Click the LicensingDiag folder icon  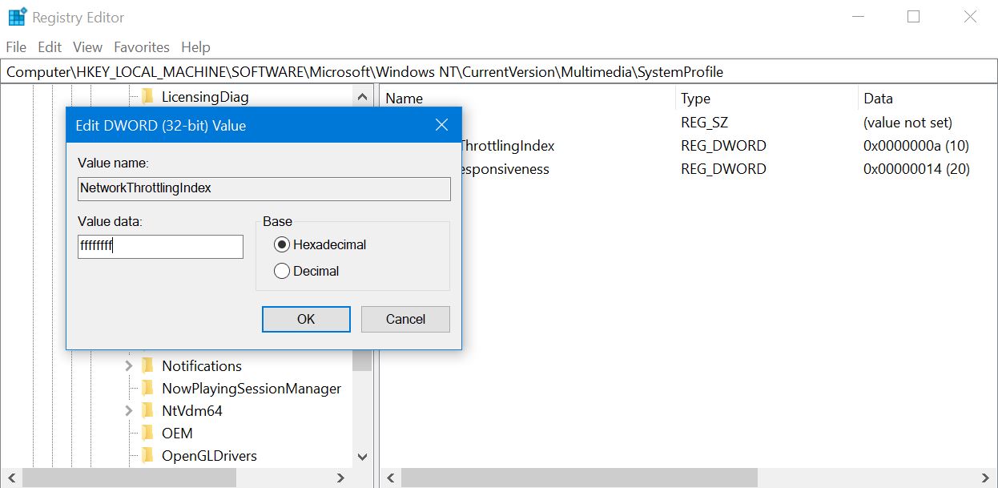click(147, 97)
